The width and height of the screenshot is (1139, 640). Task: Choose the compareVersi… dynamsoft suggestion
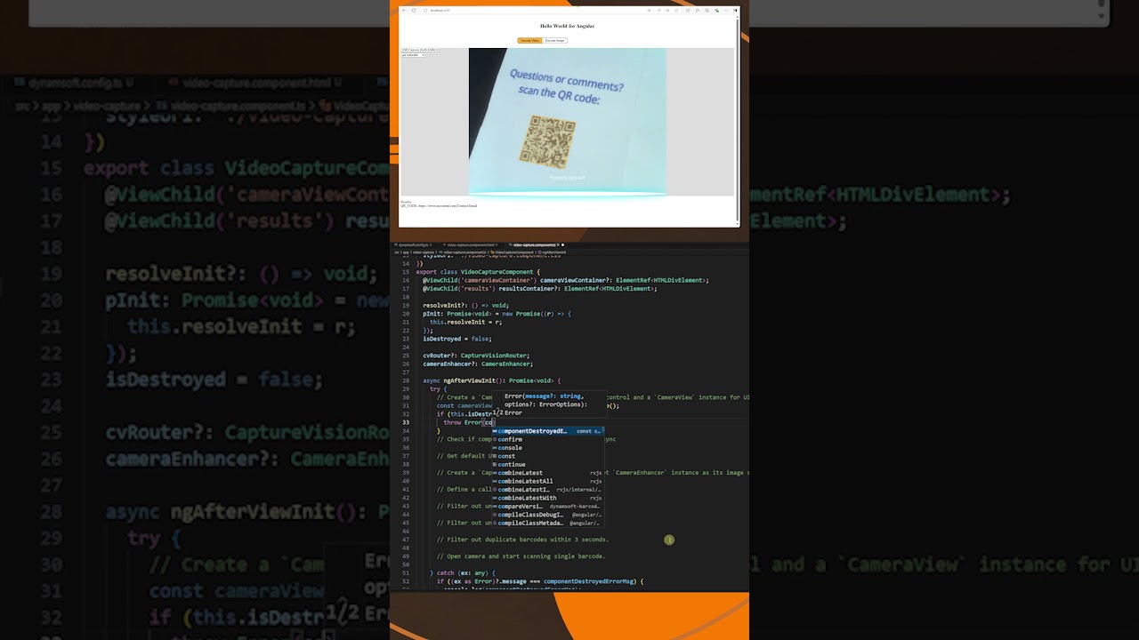(x=548, y=507)
